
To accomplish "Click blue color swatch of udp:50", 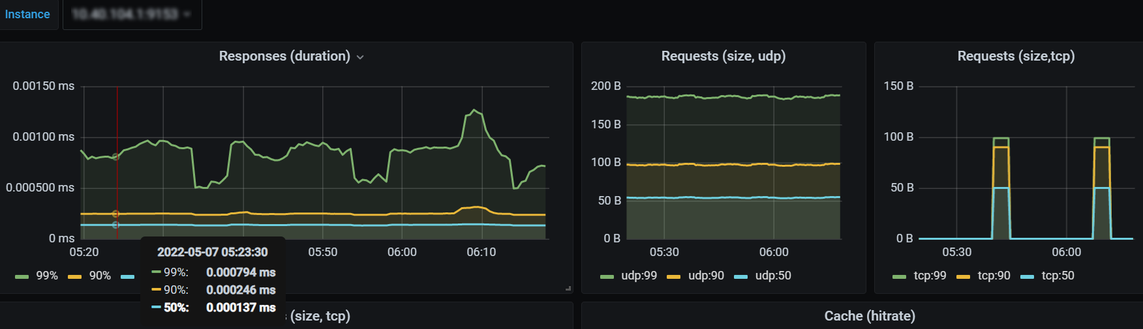I will pos(741,277).
